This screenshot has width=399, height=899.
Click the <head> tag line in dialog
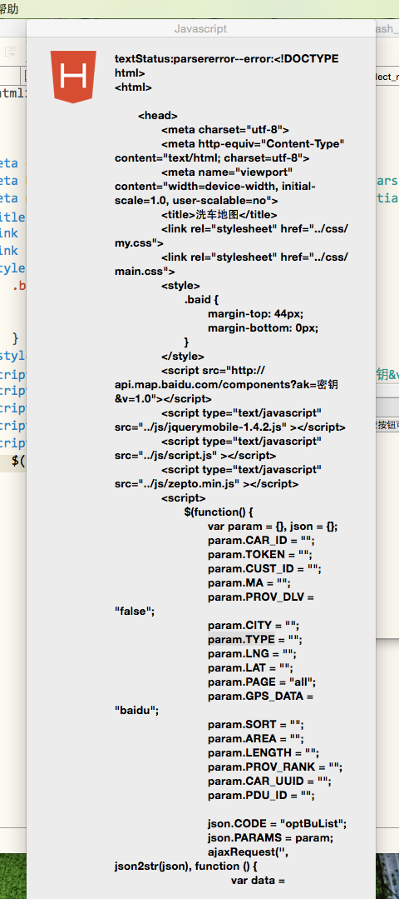[x=158, y=116]
